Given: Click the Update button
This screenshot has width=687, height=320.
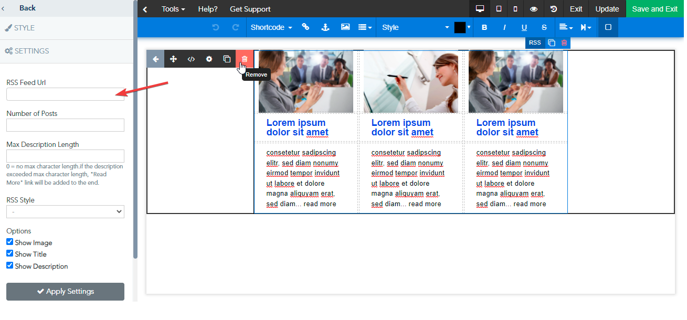Looking at the screenshot, I should tap(607, 9).
